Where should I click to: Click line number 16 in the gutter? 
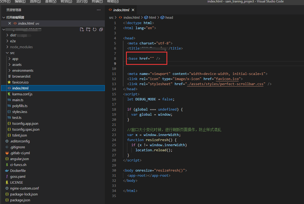click(114, 99)
